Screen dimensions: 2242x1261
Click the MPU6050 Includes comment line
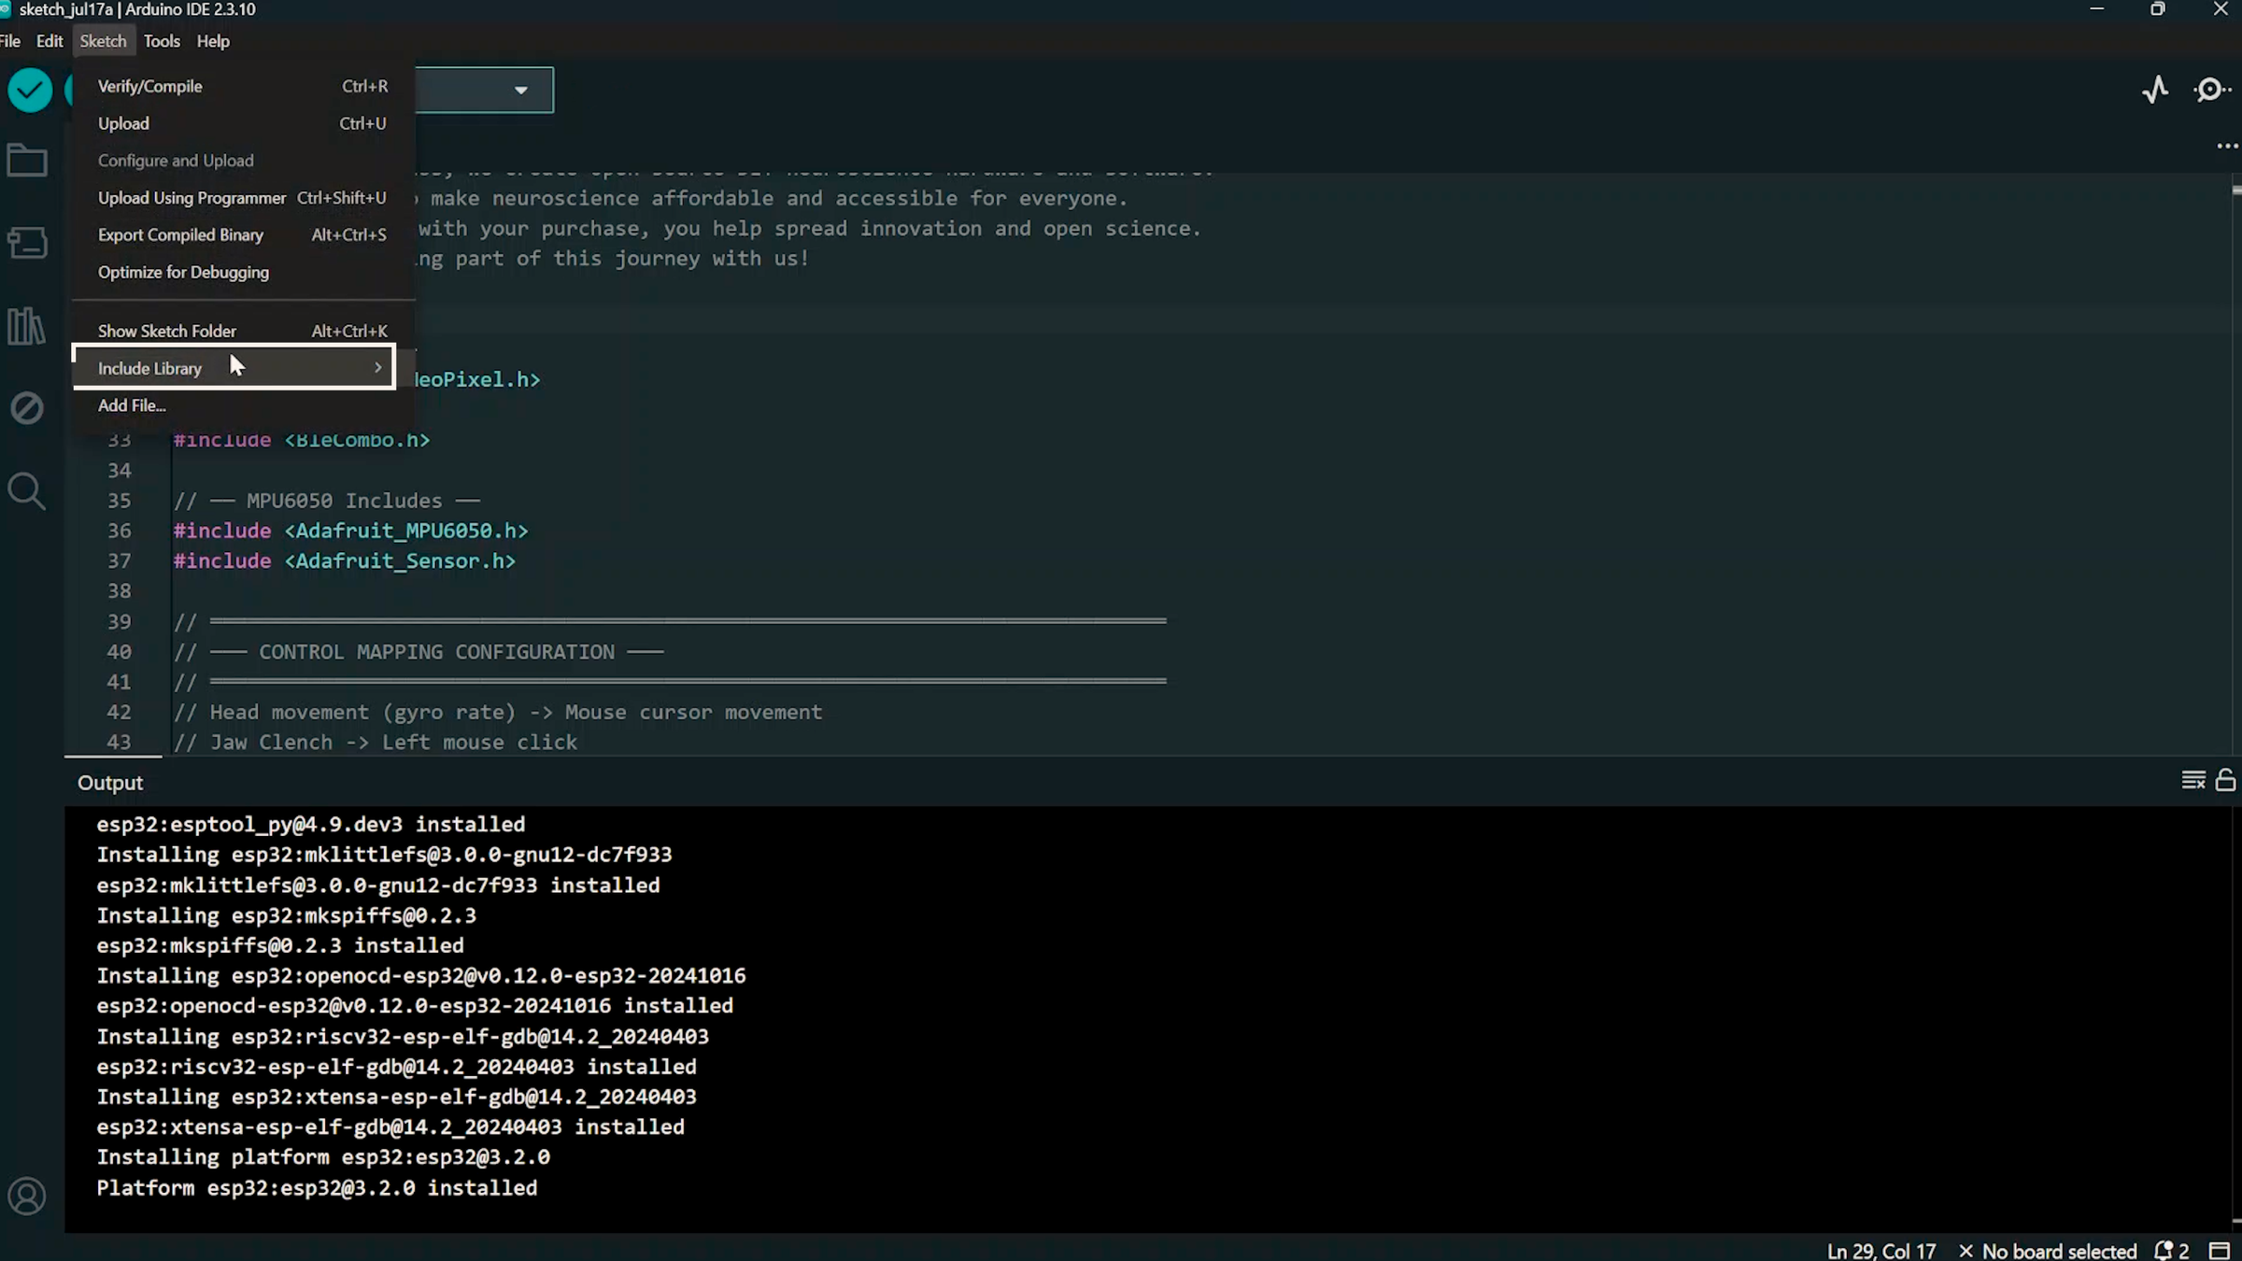(327, 501)
